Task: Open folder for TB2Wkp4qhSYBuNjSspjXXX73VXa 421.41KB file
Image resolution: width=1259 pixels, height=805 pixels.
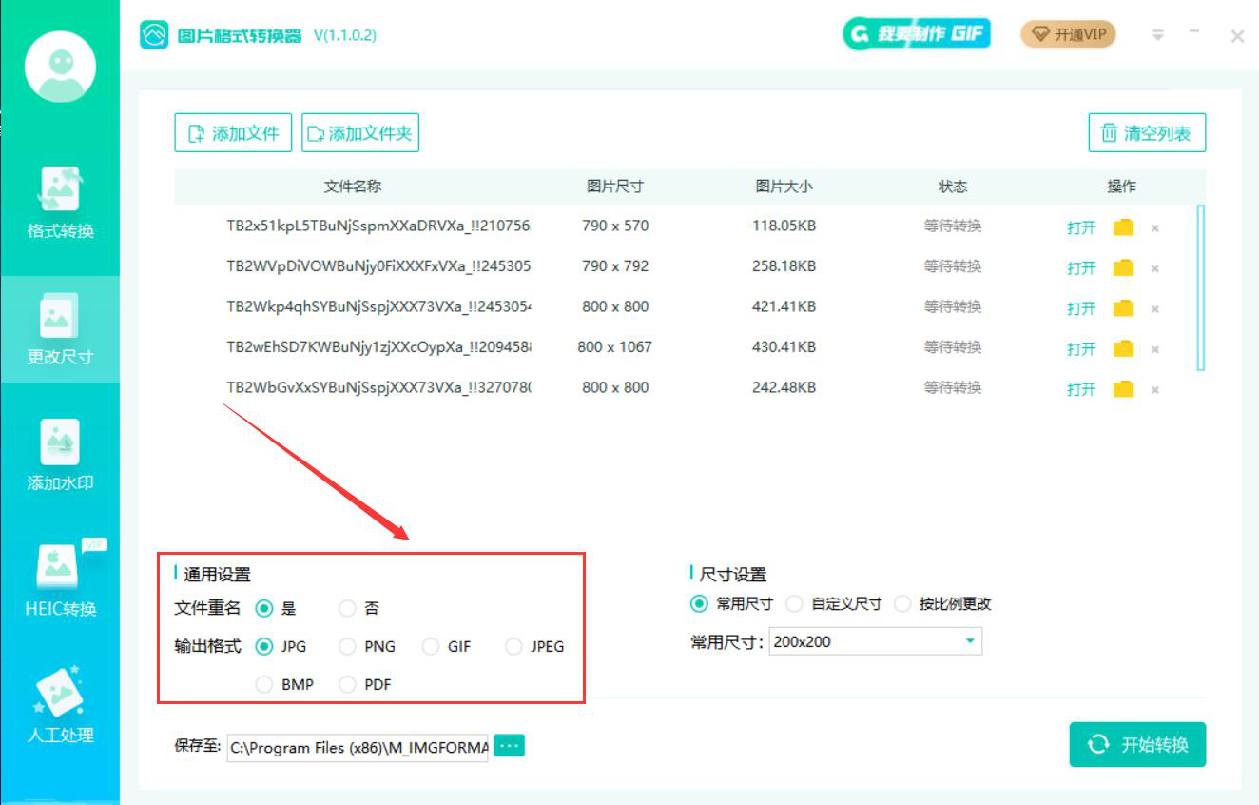Action: [1124, 308]
